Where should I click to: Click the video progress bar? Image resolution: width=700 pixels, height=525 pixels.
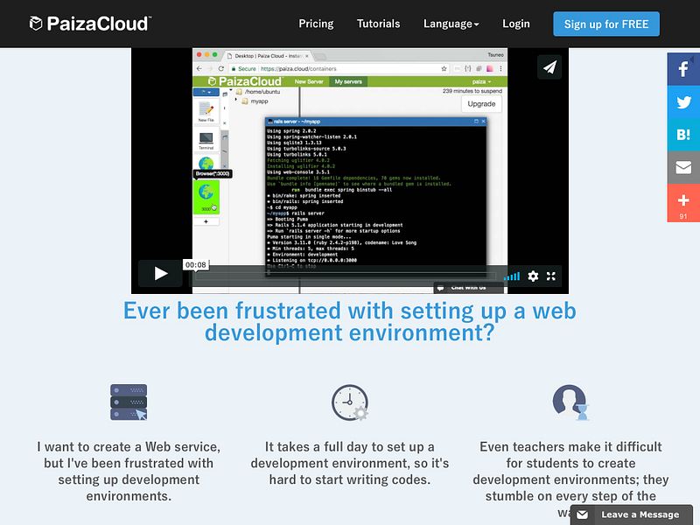point(345,276)
